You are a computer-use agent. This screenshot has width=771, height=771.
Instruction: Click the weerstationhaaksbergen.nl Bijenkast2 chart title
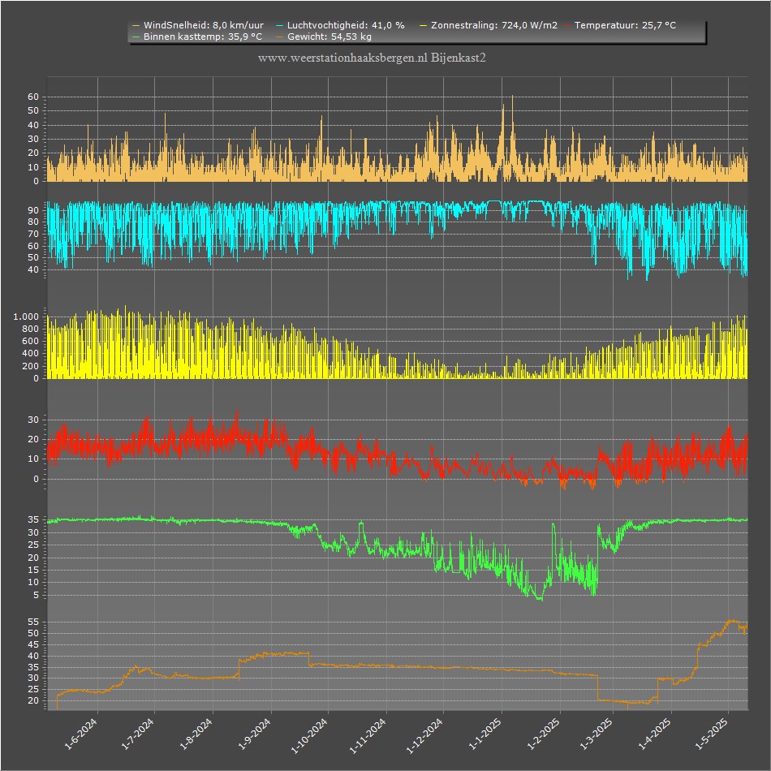click(x=372, y=58)
